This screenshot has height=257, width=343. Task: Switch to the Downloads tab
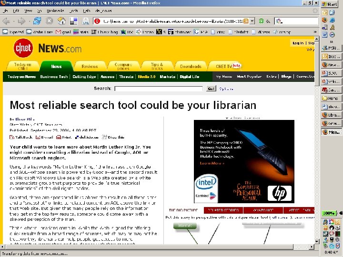point(191,66)
